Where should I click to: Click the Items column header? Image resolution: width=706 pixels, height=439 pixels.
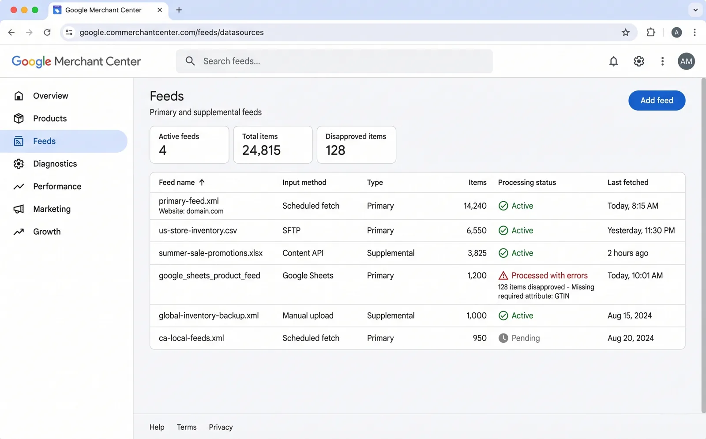(477, 182)
